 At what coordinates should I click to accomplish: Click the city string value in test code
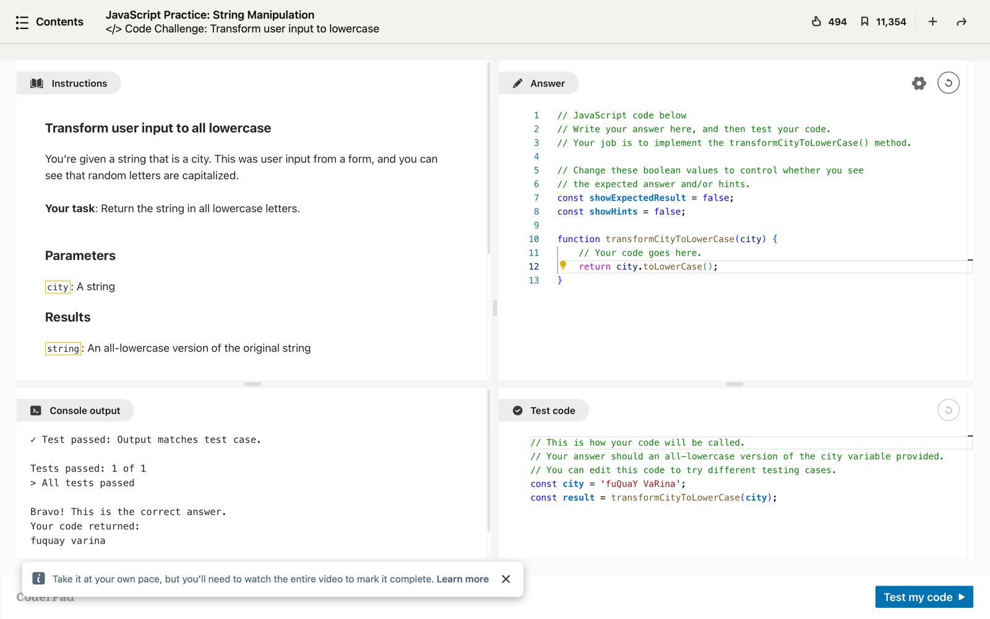[x=640, y=484]
